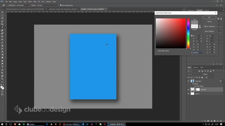Switch to the Paths tab
This screenshot has width=225, height=126.
pos(201,68)
